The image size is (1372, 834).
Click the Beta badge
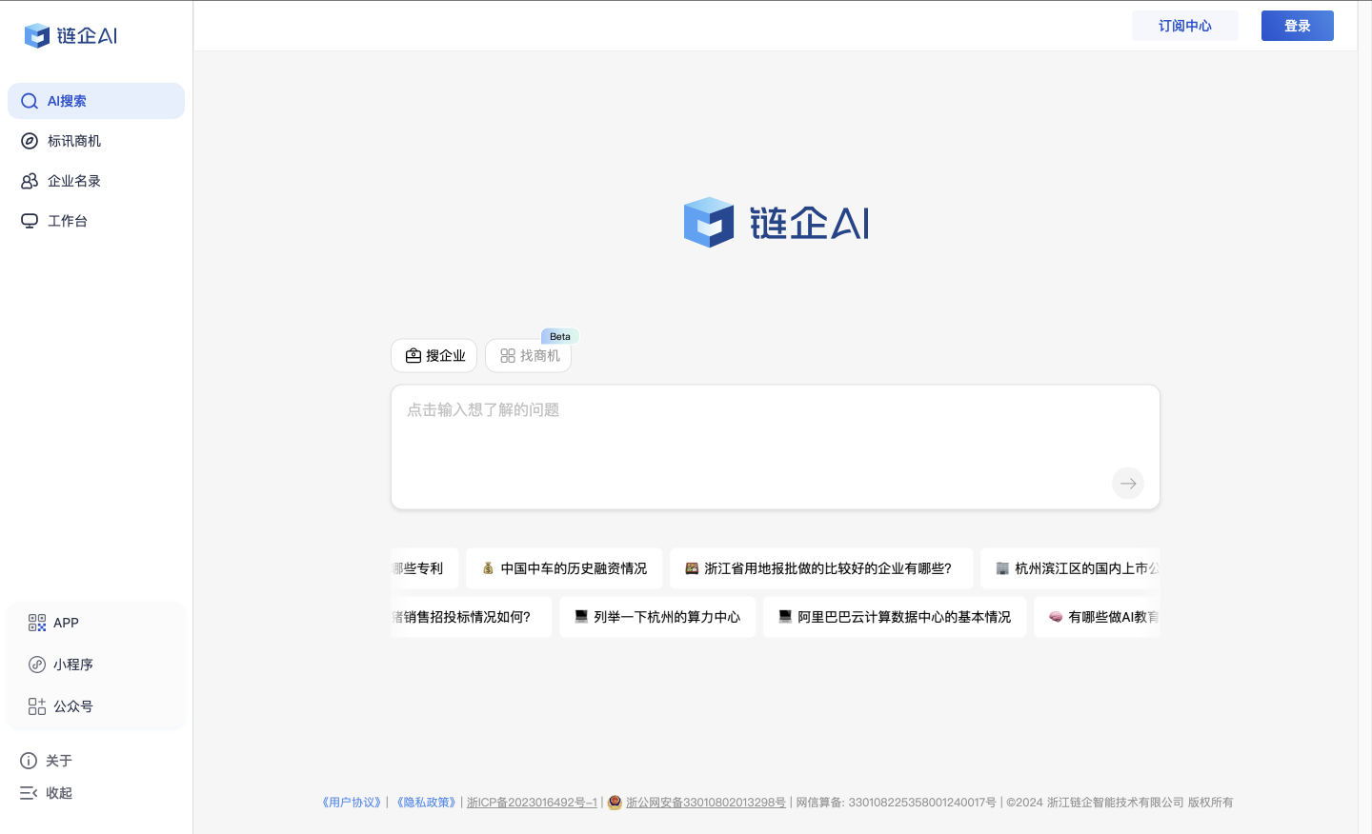(560, 336)
